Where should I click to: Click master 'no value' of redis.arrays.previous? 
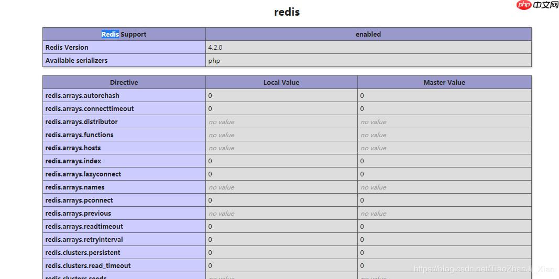click(373, 214)
